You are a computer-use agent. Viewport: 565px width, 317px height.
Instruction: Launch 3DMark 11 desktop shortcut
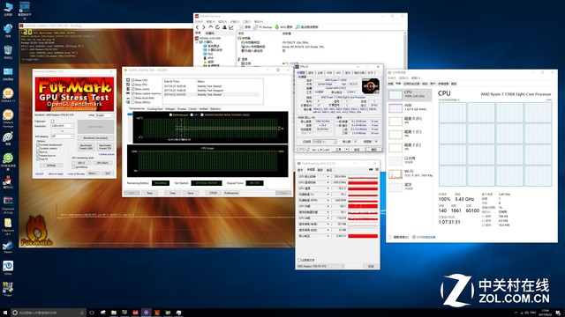coord(8,95)
